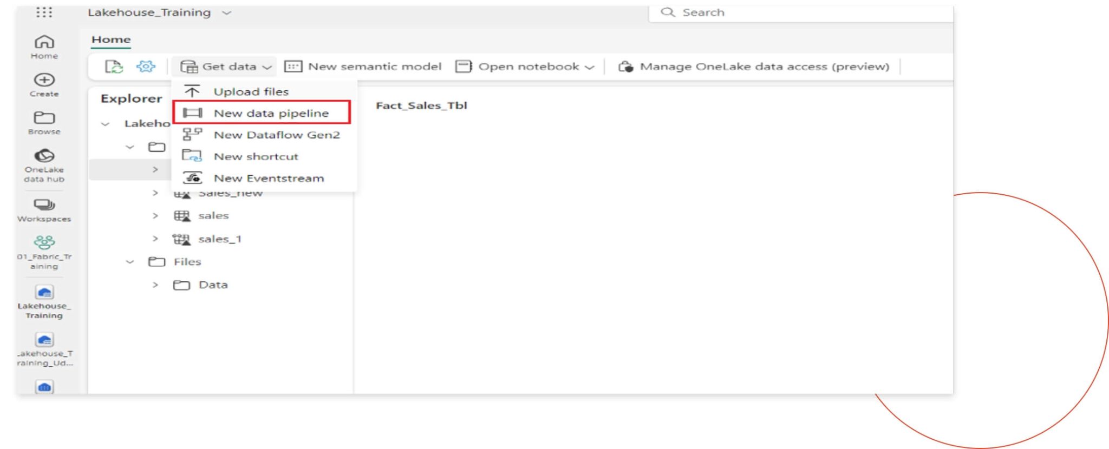The width and height of the screenshot is (1109, 449).
Task: Open the settings gear in the toolbar
Action: coord(146,67)
